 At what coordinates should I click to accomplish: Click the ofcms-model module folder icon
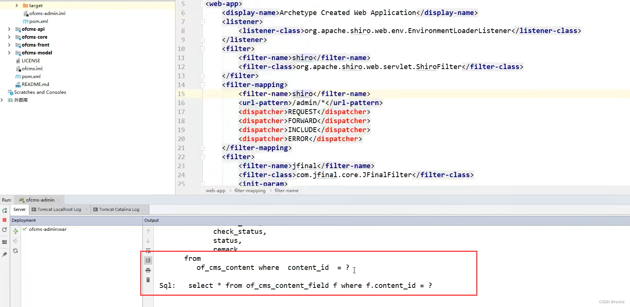pos(18,53)
